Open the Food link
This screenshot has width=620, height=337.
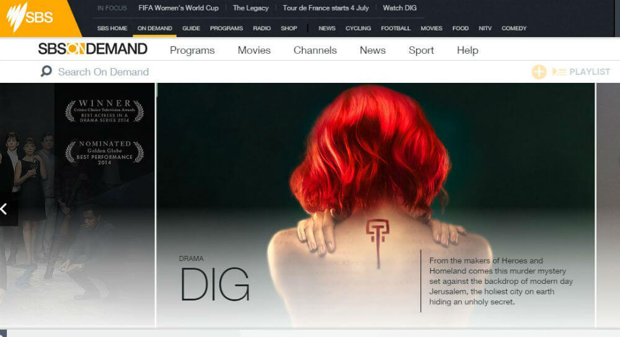coord(460,28)
